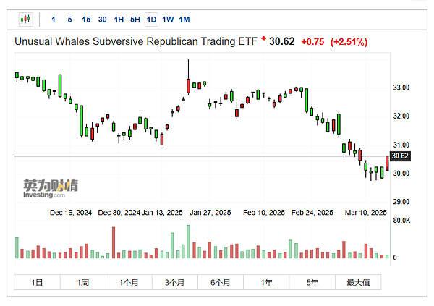Select the 1D daily interval
The width and height of the screenshot is (434, 306).
(151, 20)
